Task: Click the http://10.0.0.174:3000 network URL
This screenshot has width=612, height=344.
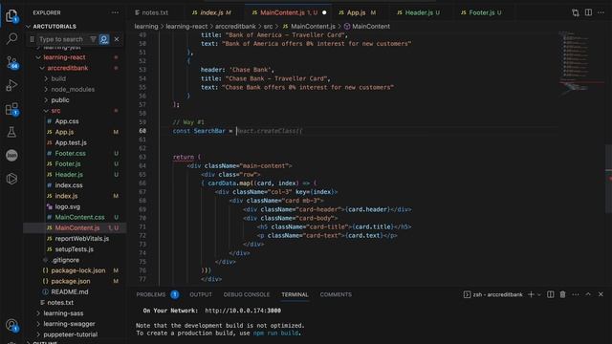Action: coord(243,311)
